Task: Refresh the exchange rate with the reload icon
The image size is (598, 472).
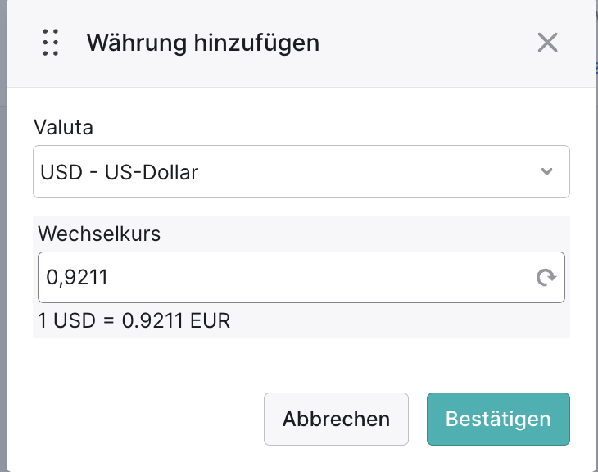Action: pyautogui.click(x=546, y=278)
